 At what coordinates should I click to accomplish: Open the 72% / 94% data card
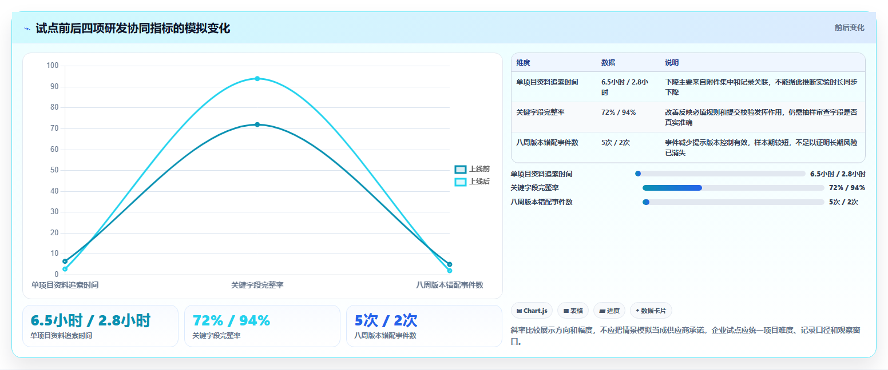tap(262, 326)
